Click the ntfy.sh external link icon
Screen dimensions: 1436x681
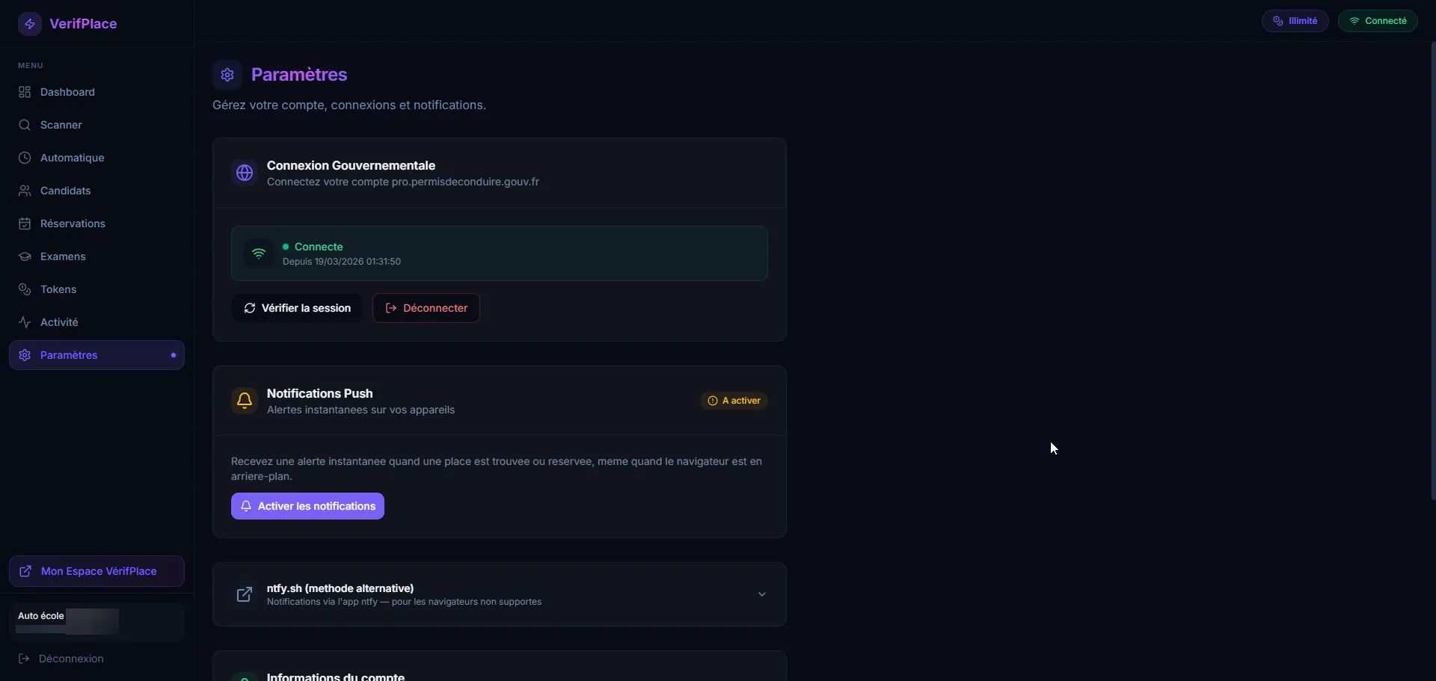[245, 594]
